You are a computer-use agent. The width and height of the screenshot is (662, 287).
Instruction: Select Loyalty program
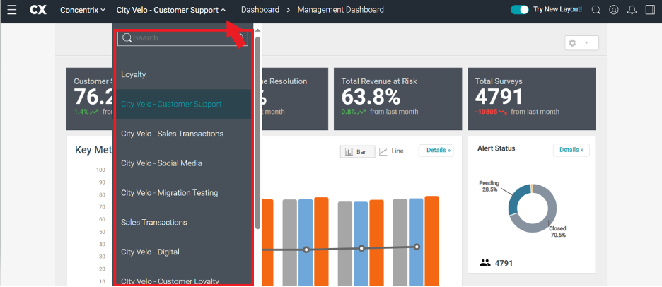tap(184, 74)
